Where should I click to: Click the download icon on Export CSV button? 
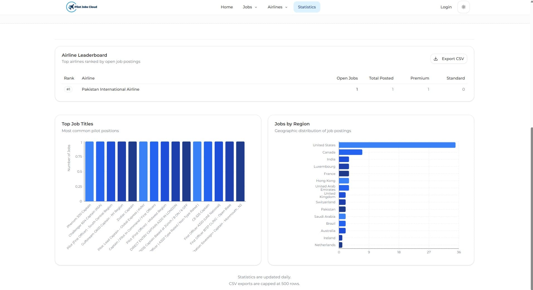[x=436, y=59]
